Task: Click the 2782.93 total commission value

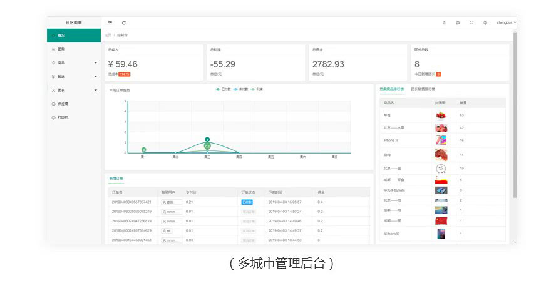Action: click(328, 64)
